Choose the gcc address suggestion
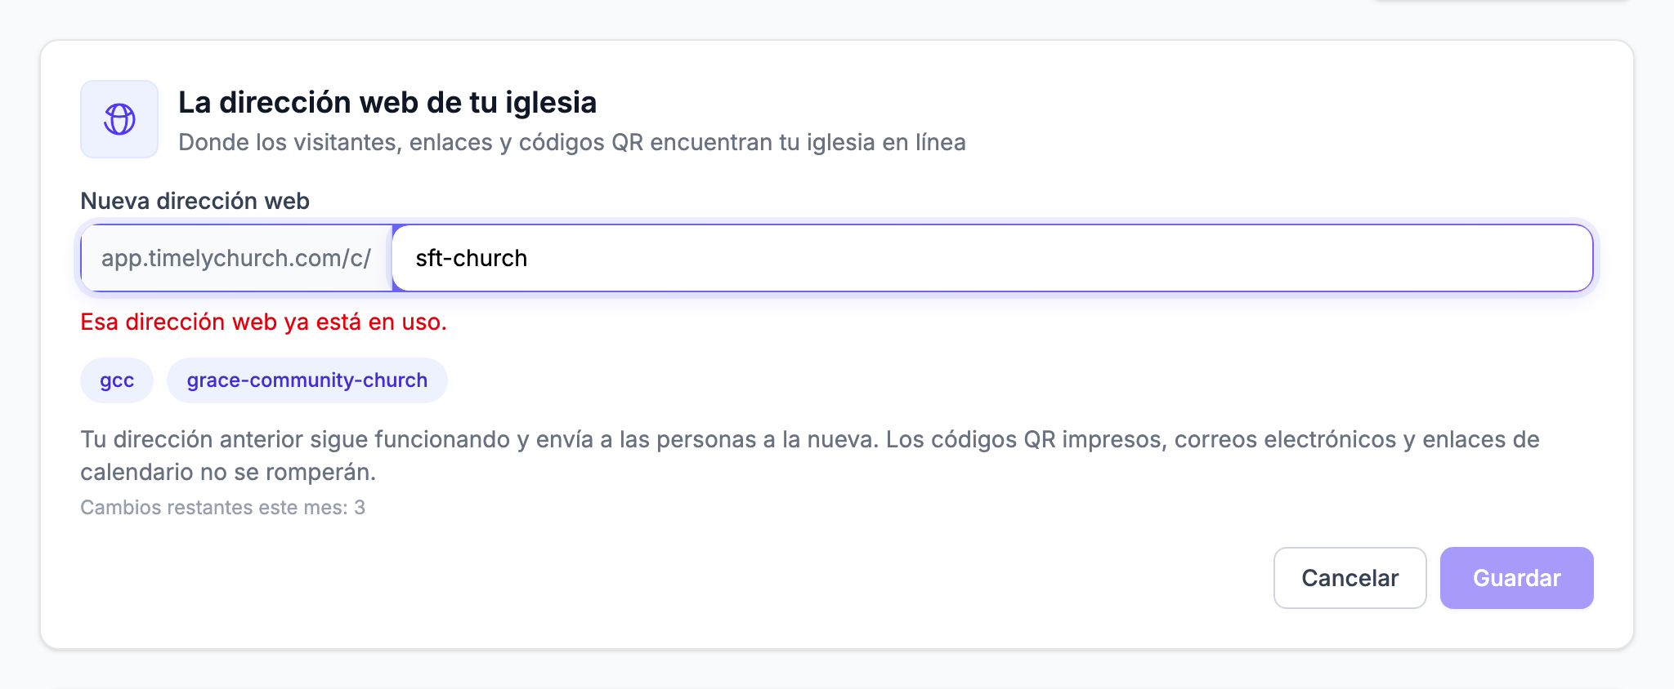The width and height of the screenshot is (1674, 689). (117, 380)
